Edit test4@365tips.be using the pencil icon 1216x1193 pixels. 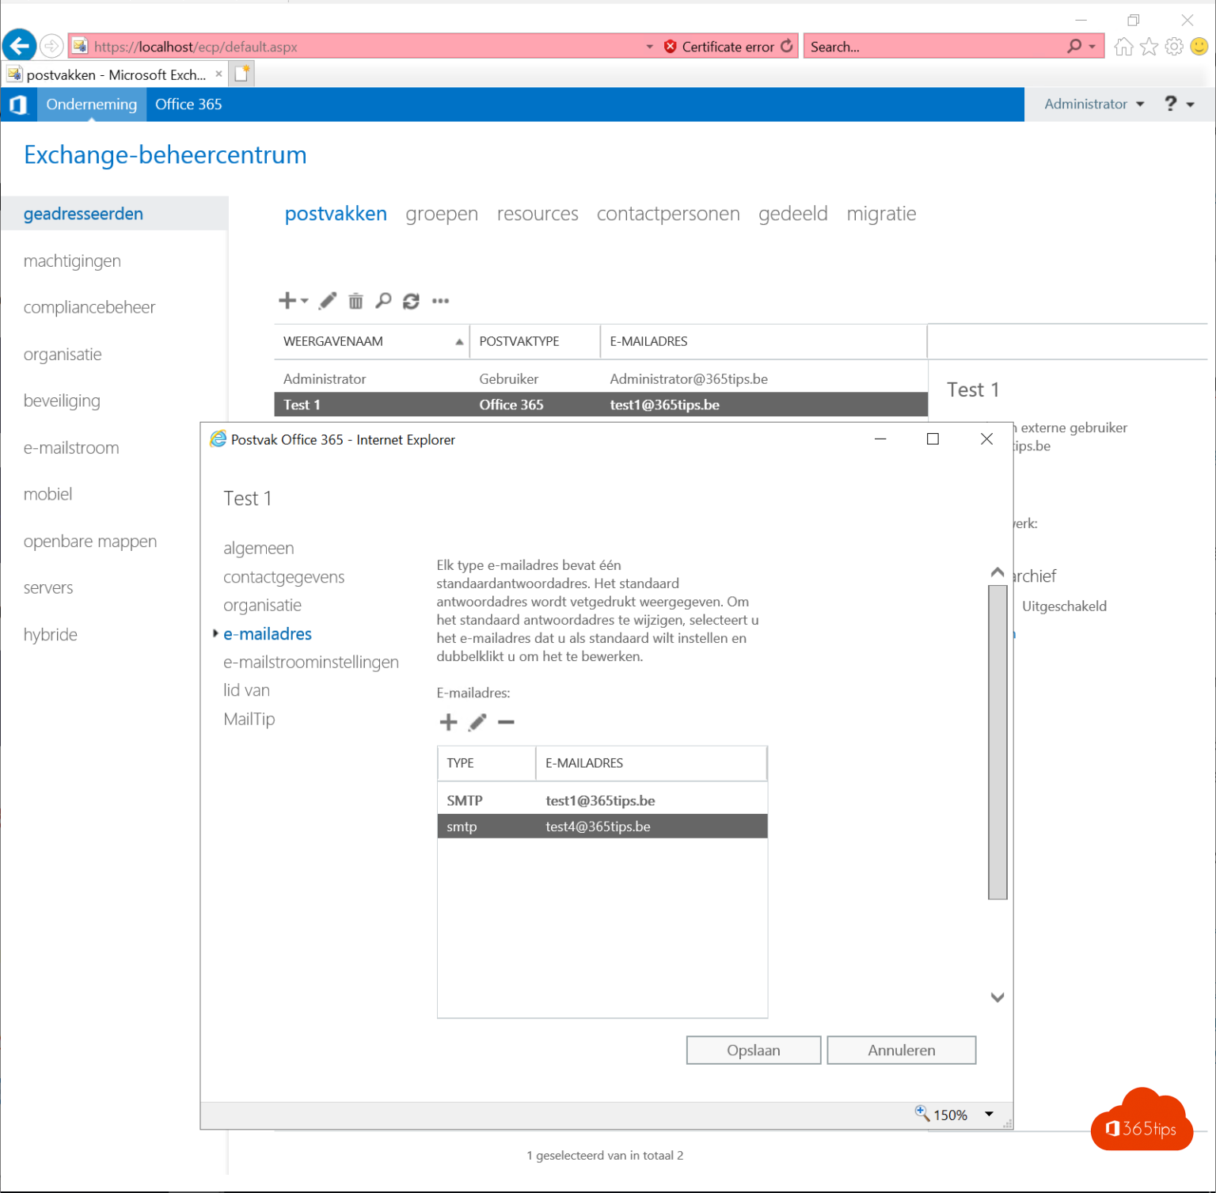pyautogui.click(x=477, y=722)
